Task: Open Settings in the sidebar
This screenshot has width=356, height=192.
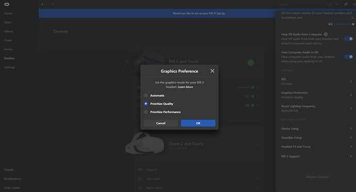Action: (x=9, y=67)
